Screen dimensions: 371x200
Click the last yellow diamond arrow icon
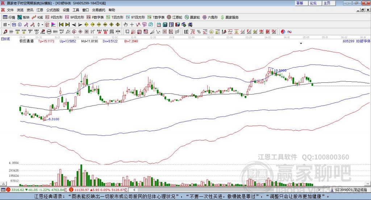click(x=118, y=25)
